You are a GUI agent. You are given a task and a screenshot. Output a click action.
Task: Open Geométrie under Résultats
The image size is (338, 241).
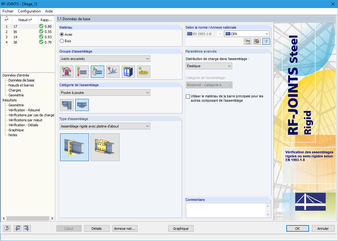click(16, 105)
